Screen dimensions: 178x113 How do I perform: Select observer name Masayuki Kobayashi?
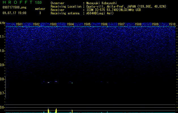102,3
